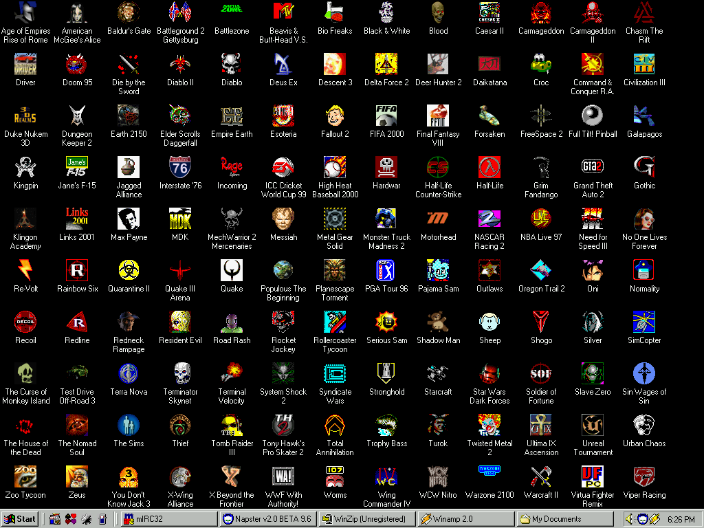Click the Zoo Tycoon desktop icon
704x528 pixels.
25,477
